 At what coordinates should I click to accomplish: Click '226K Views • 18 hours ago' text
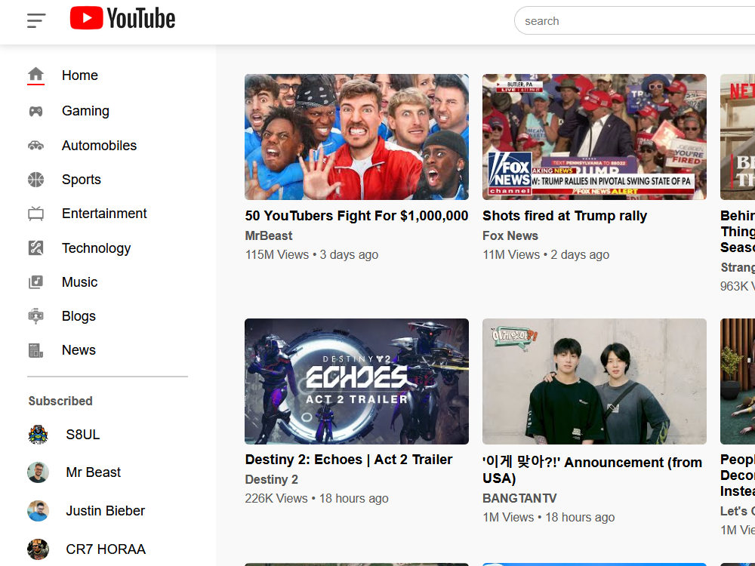click(316, 498)
